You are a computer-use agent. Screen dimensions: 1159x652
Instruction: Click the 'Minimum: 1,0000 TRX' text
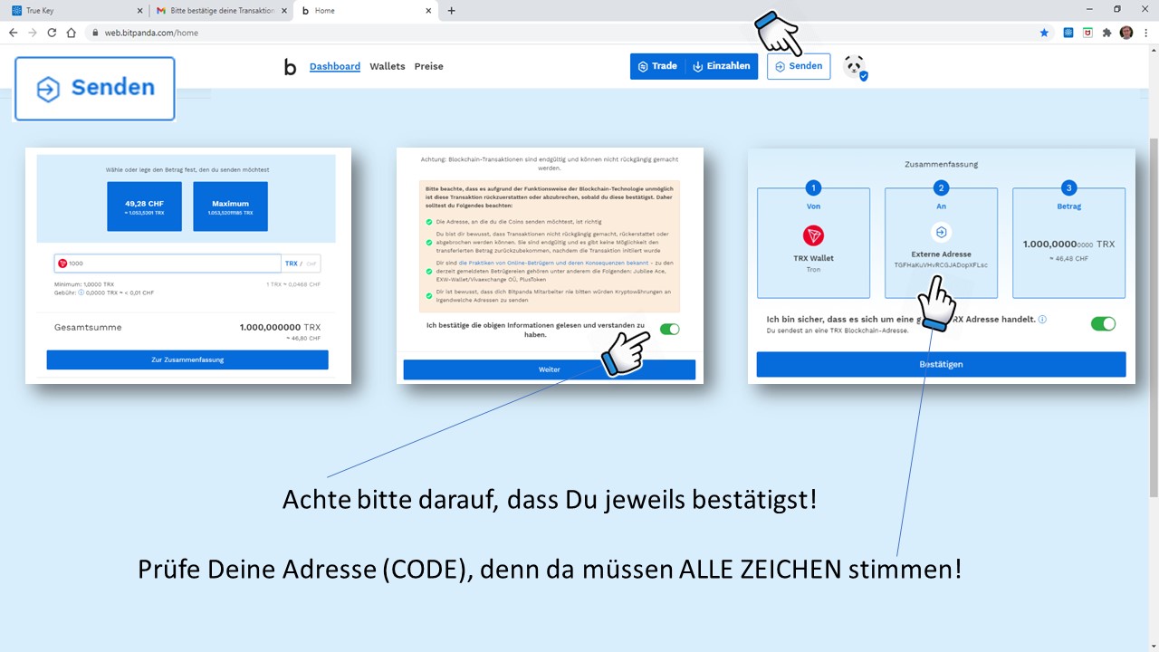click(x=84, y=284)
